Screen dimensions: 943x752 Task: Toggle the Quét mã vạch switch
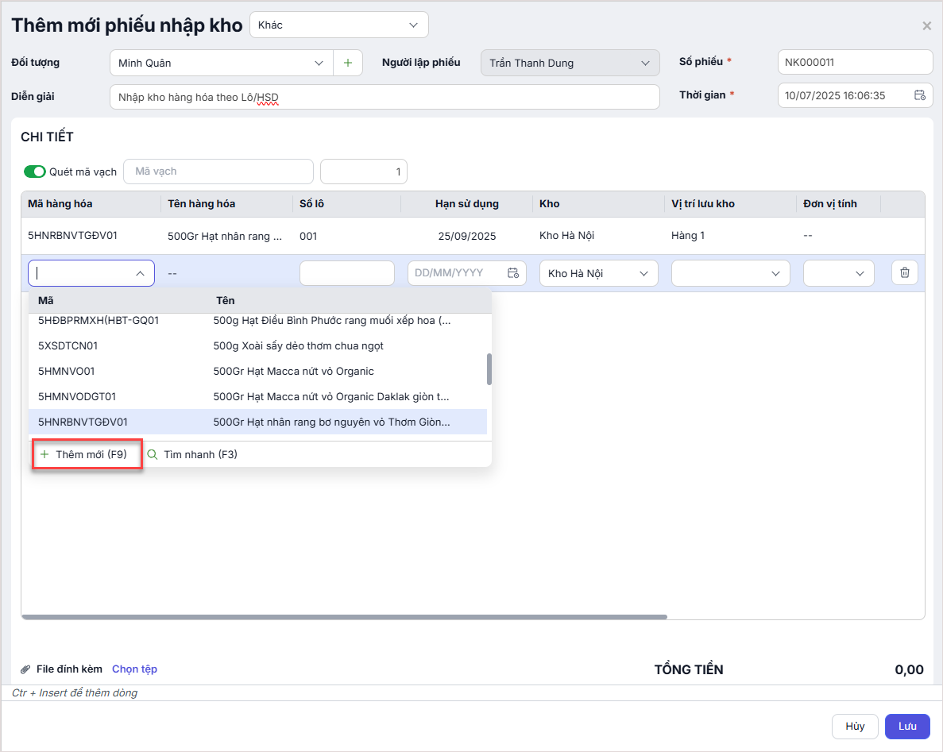[35, 172]
